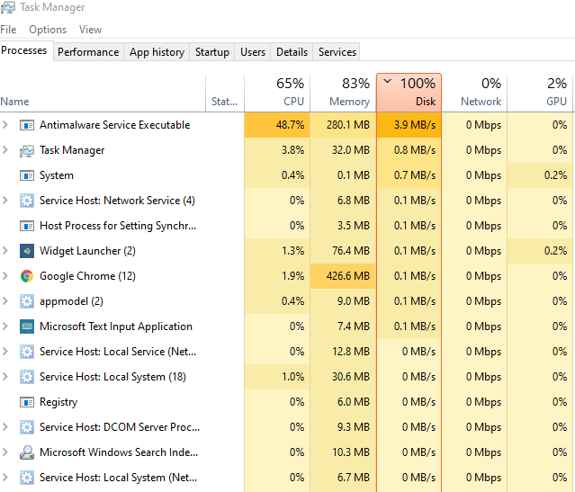Open the File menu

(8, 30)
